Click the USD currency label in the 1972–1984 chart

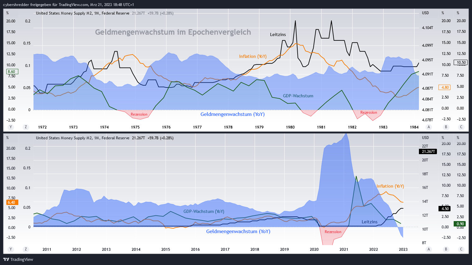coord(426,13)
